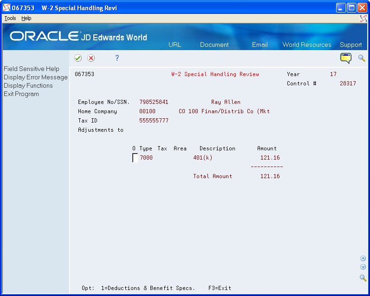This screenshot has height=296, width=370.
Task: Select Display Functions
Action: point(28,86)
